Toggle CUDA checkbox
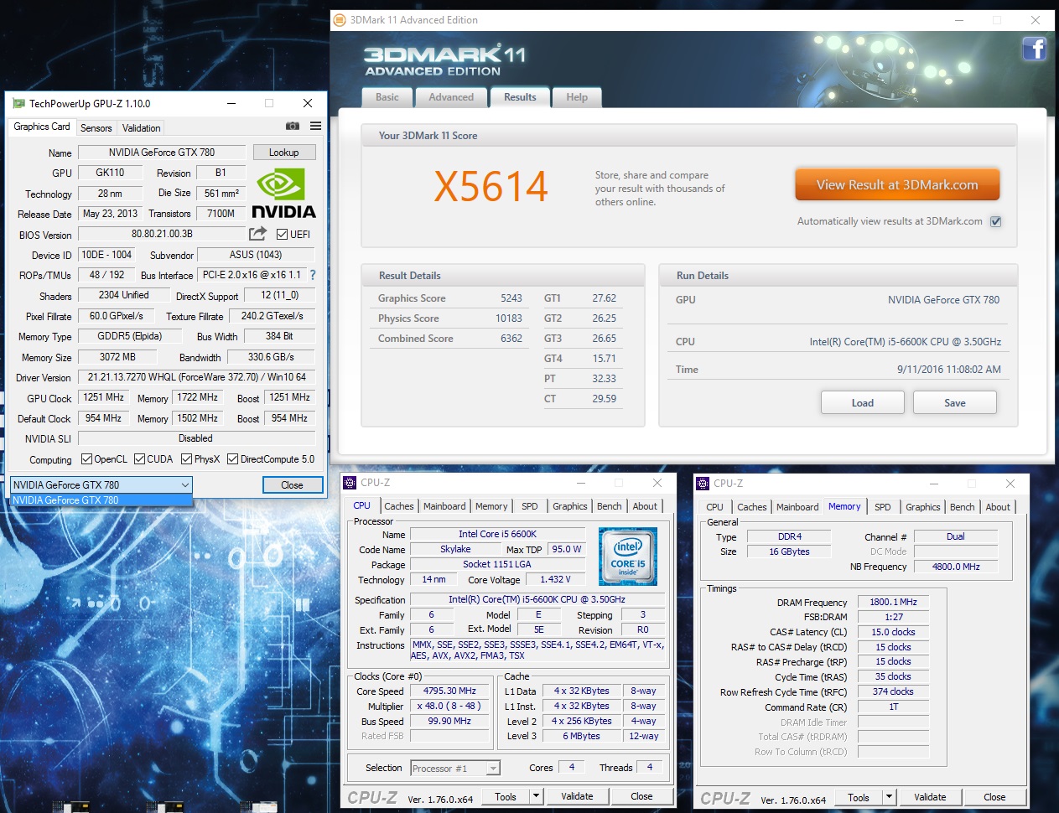This screenshot has height=813, width=1059. (139, 459)
